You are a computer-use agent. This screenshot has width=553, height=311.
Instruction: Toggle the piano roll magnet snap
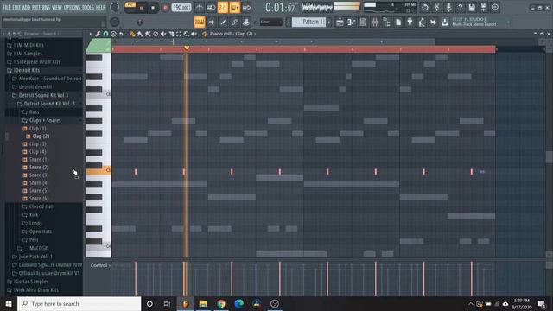click(x=105, y=34)
